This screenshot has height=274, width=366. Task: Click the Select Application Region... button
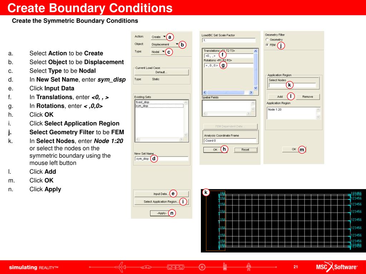point(162,202)
